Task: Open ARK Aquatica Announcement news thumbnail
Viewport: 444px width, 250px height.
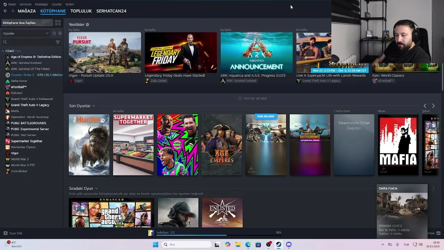Action: 257,52
